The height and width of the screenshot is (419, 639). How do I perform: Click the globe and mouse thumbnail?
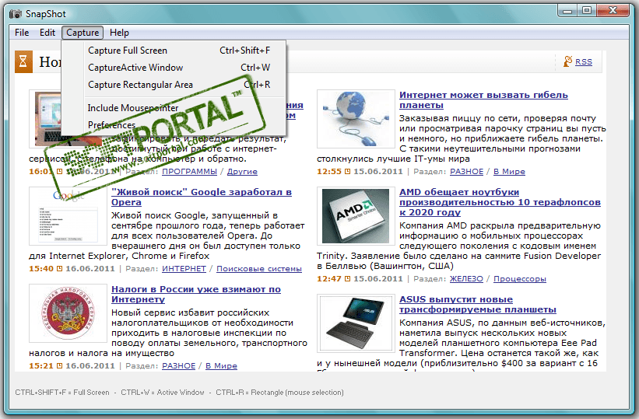(x=356, y=118)
